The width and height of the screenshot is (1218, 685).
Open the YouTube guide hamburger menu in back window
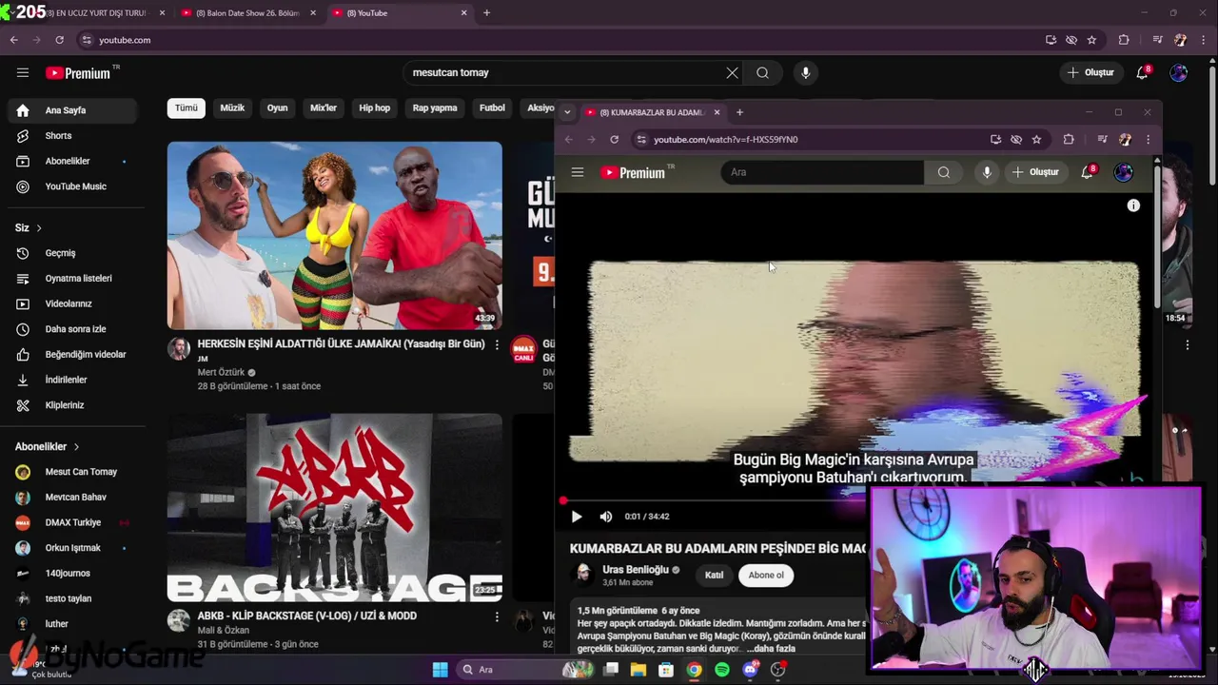(x=23, y=72)
